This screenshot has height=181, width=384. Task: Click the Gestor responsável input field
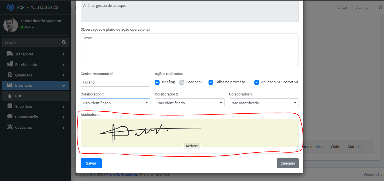[x=115, y=82]
